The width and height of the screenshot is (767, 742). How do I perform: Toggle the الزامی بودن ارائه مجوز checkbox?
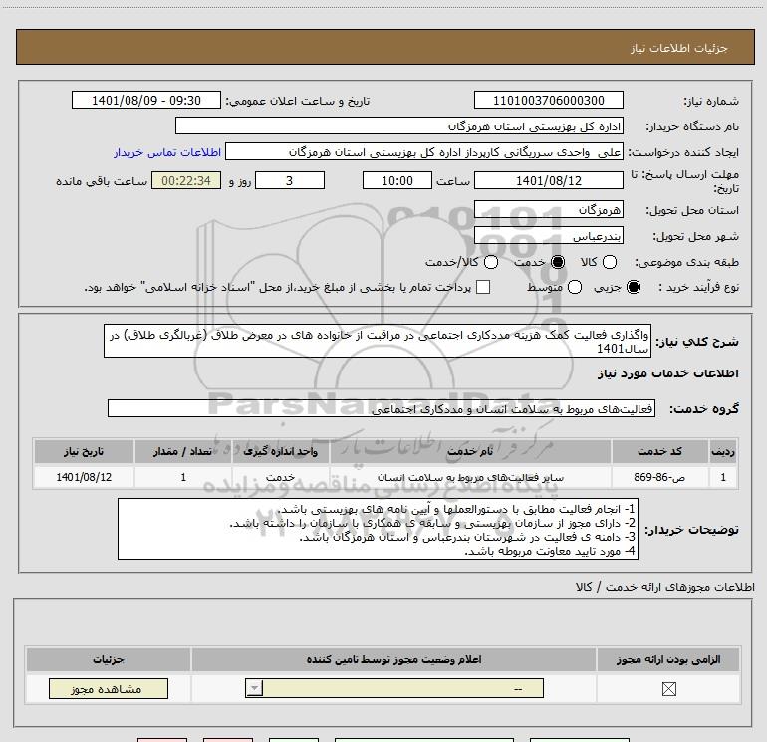click(x=668, y=689)
